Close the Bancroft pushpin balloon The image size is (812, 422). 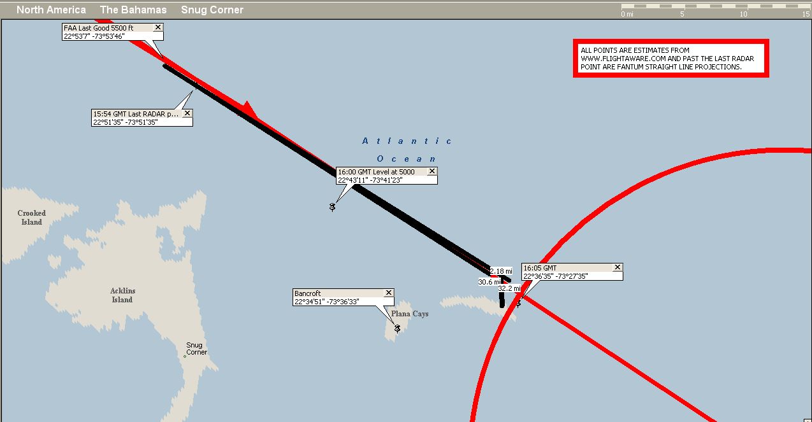[x=388, y=293]
